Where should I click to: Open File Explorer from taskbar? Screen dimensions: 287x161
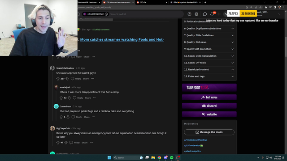(153, 157)
